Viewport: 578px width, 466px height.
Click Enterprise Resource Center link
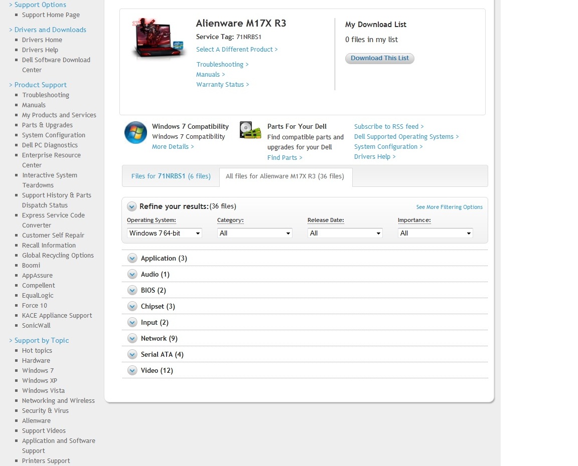(x=51, y=160)
